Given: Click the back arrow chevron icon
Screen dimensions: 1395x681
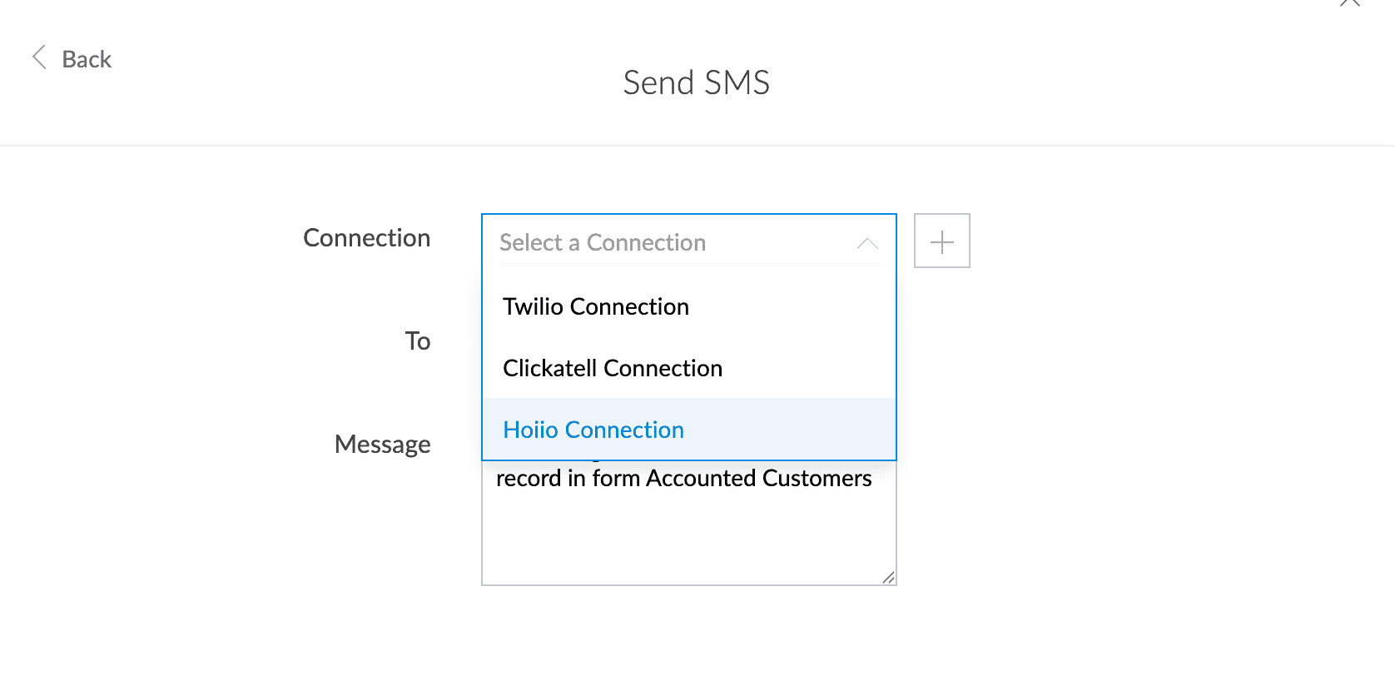Looking at the screenshot, I should [x=38, y=57].
